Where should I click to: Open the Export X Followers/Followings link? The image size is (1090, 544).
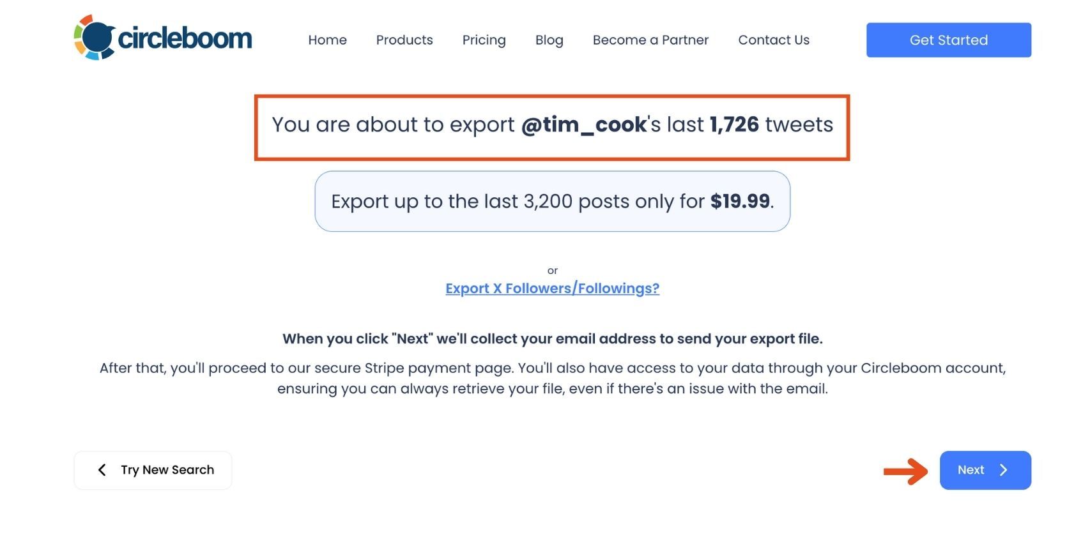pyautogui.click(x=552, y=288)
